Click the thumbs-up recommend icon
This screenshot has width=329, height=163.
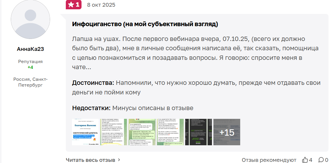click(x=305, y=160)
